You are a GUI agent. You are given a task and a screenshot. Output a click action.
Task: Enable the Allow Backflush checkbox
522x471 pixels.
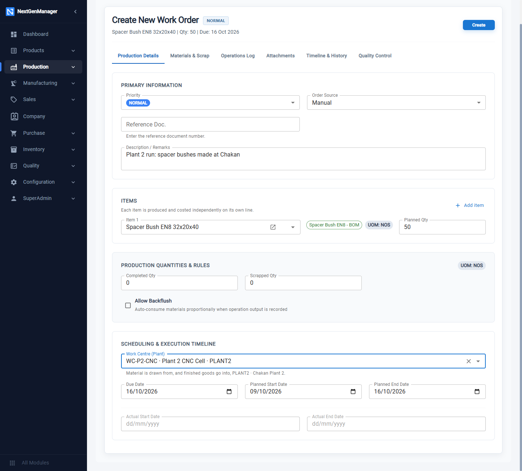click(128, 305)
